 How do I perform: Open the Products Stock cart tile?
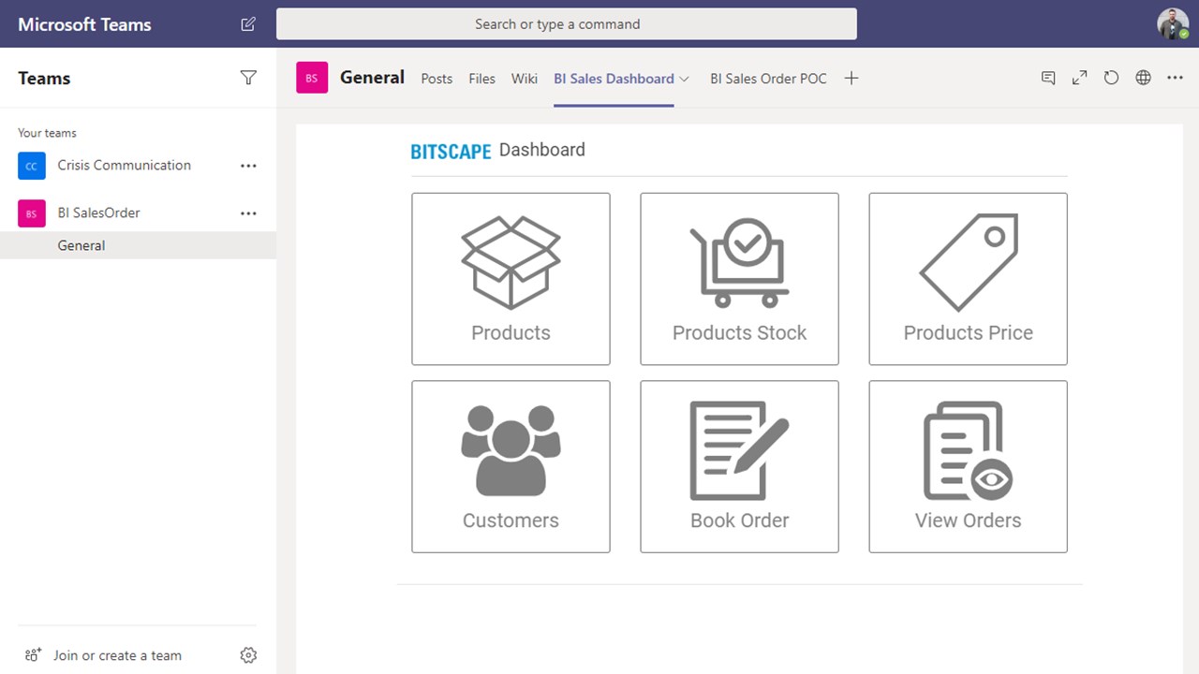point(739,279)
